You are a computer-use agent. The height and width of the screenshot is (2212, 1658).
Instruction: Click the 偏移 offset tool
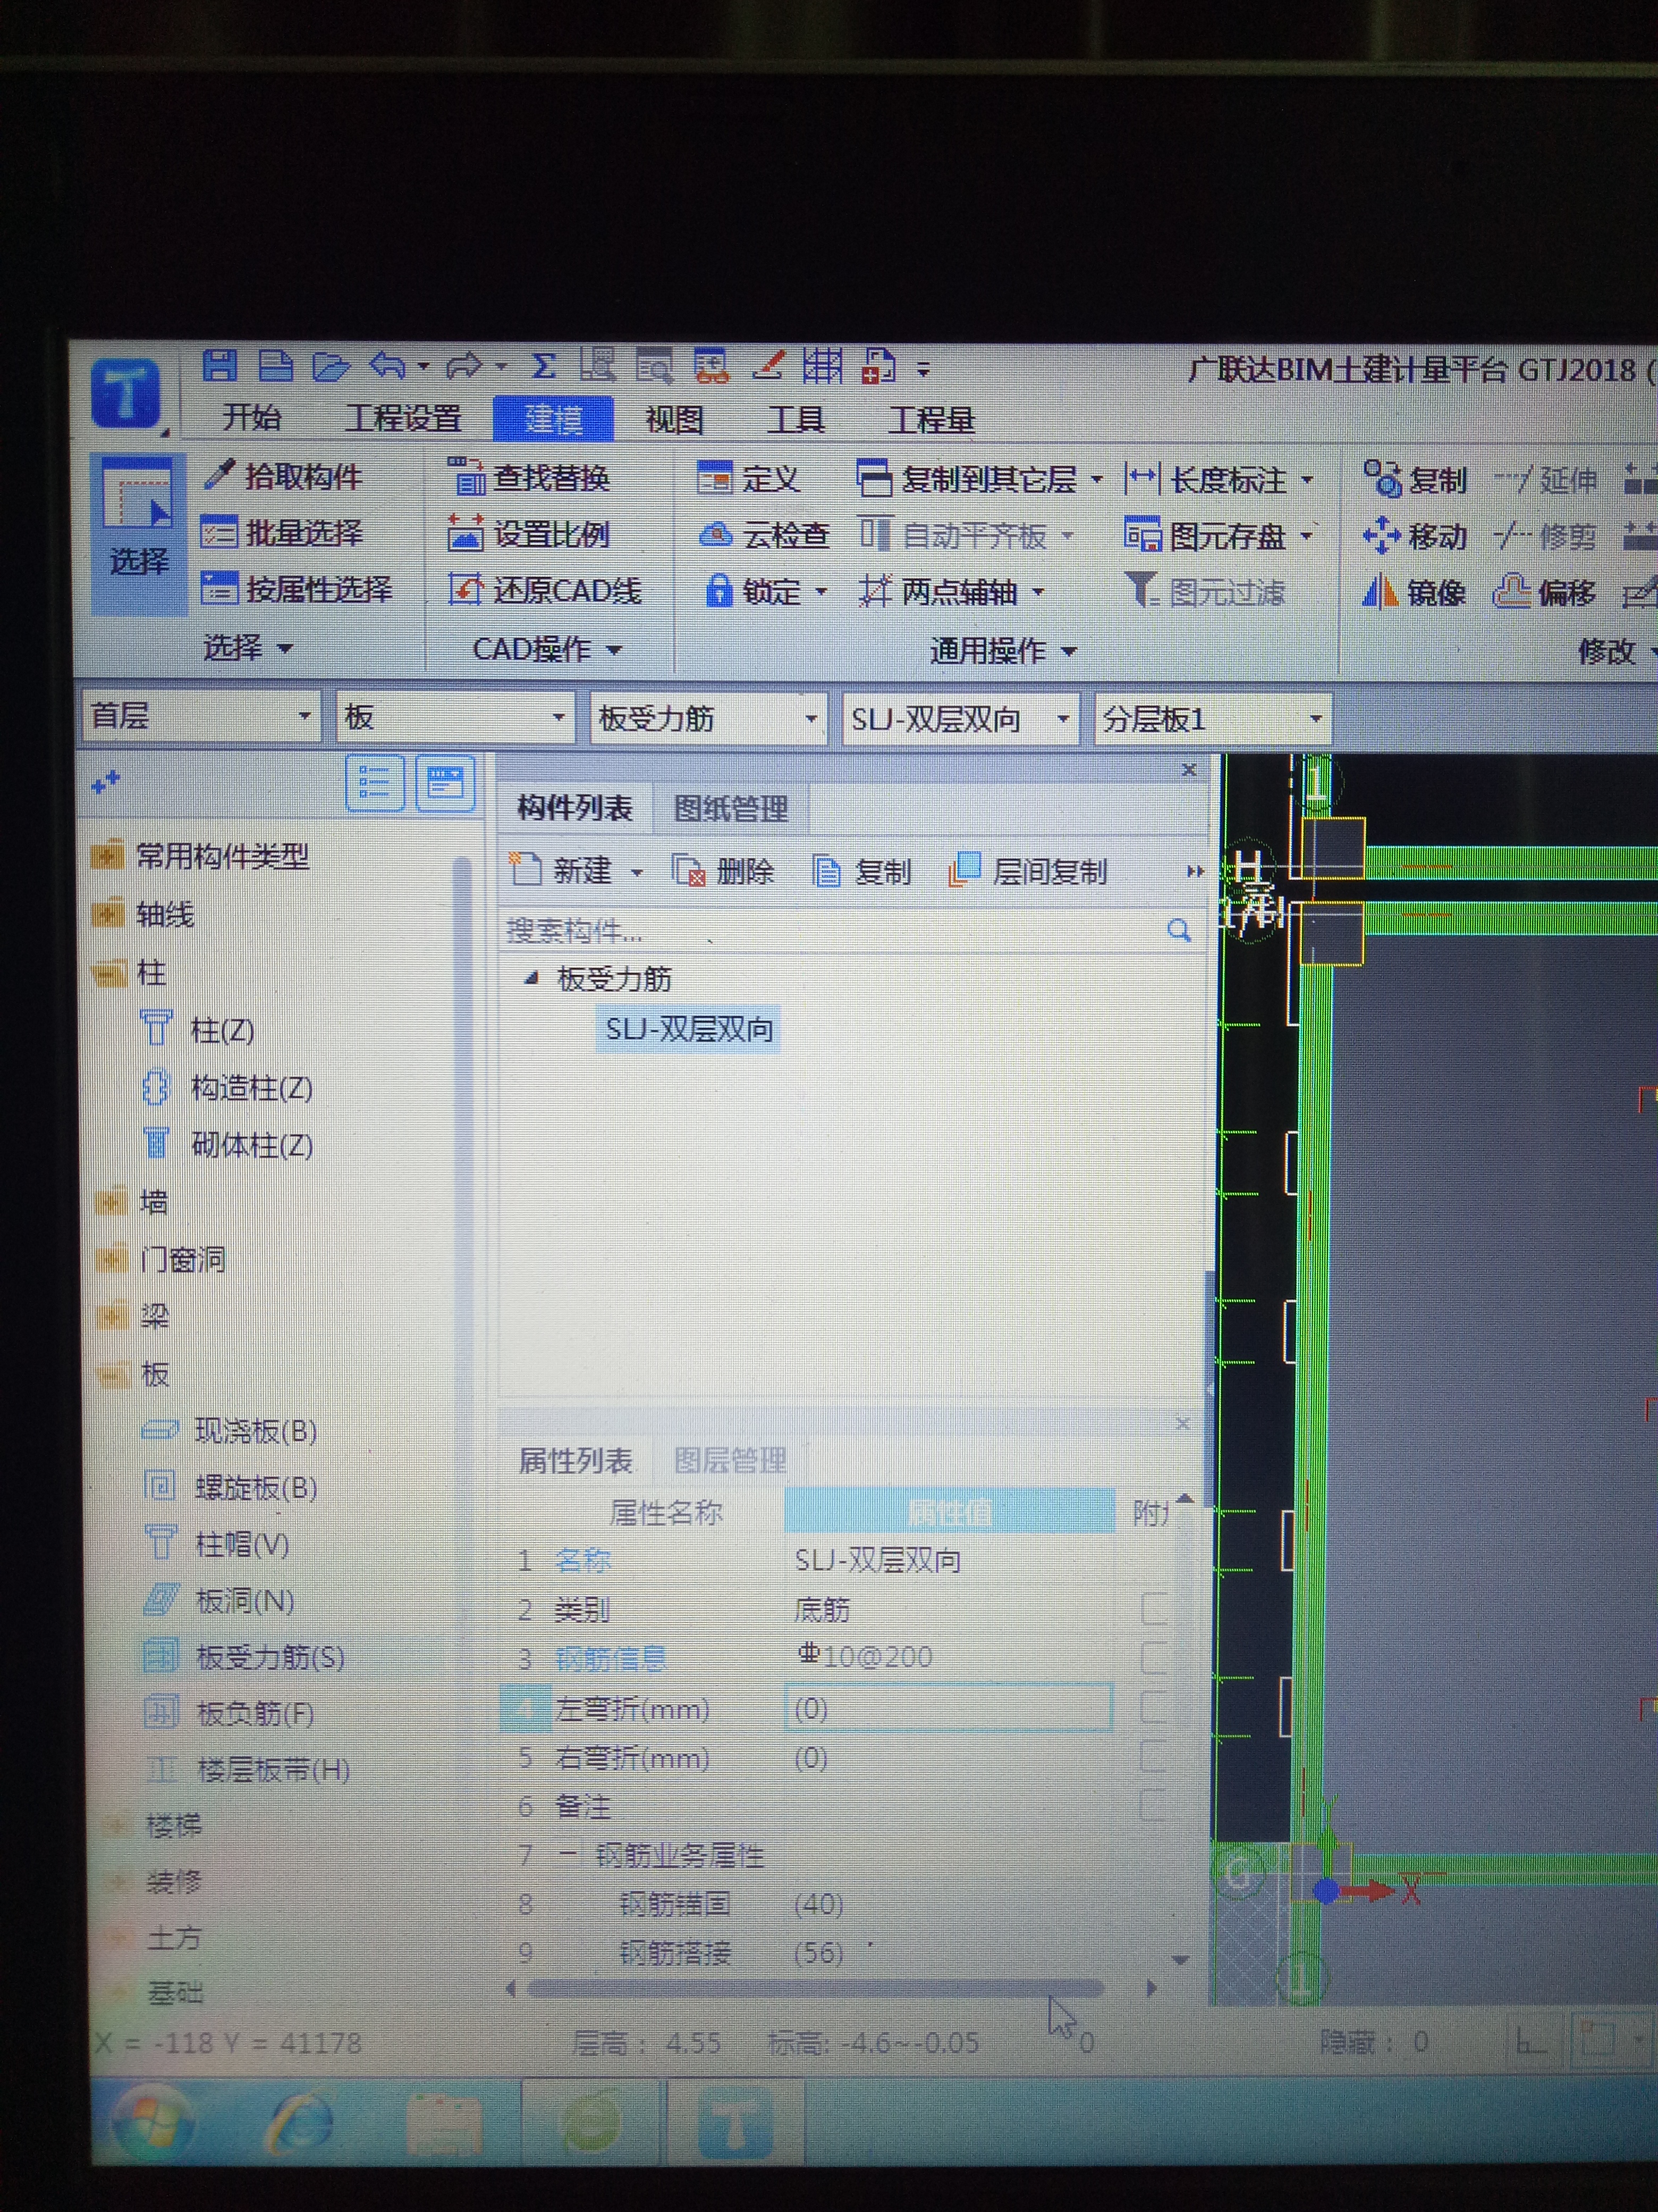1544,593
